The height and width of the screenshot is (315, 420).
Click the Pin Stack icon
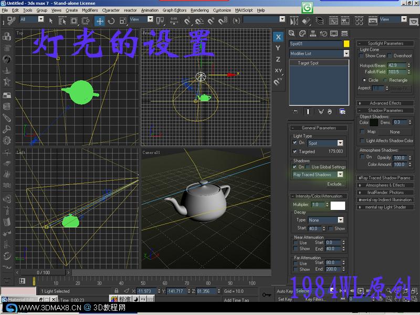coord(296,111)
